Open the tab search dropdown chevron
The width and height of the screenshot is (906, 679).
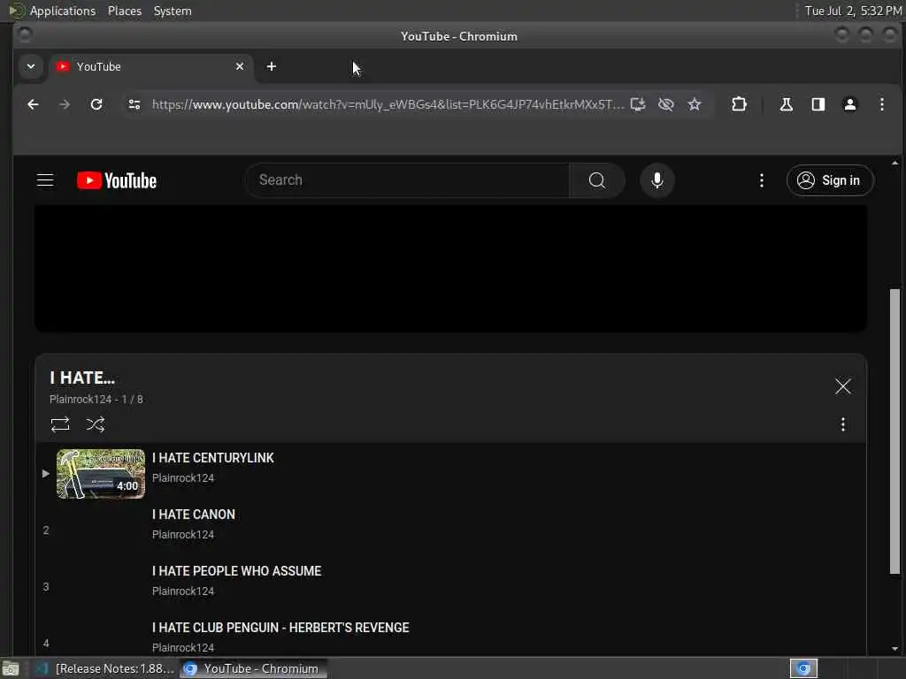tap(31, 66)
